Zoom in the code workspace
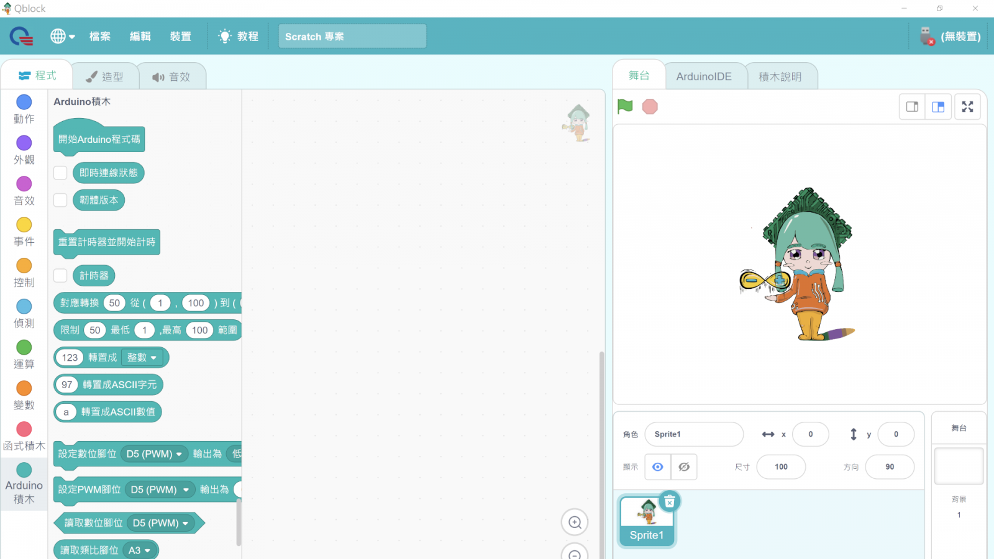 click(x=575, y=522)
